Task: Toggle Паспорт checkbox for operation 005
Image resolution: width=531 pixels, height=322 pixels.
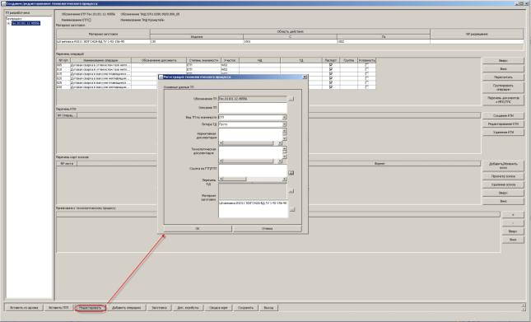Action: 330,65
